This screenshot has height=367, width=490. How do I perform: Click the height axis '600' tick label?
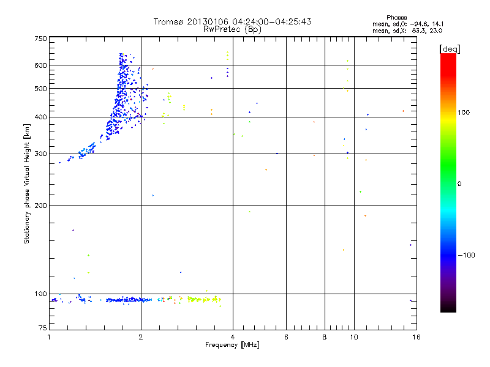(40, 65)
